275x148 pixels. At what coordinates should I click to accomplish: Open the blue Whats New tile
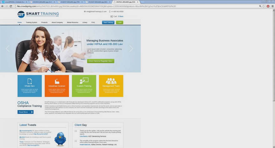30,86
